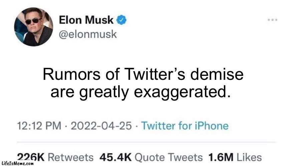
Task: Click the 2022-04-25 date
Action: (101, 126)
